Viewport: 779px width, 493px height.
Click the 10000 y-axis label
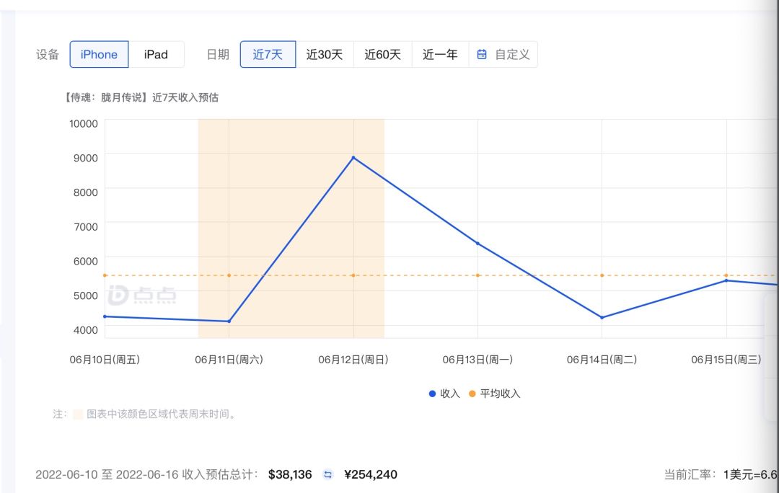[84, 124]
